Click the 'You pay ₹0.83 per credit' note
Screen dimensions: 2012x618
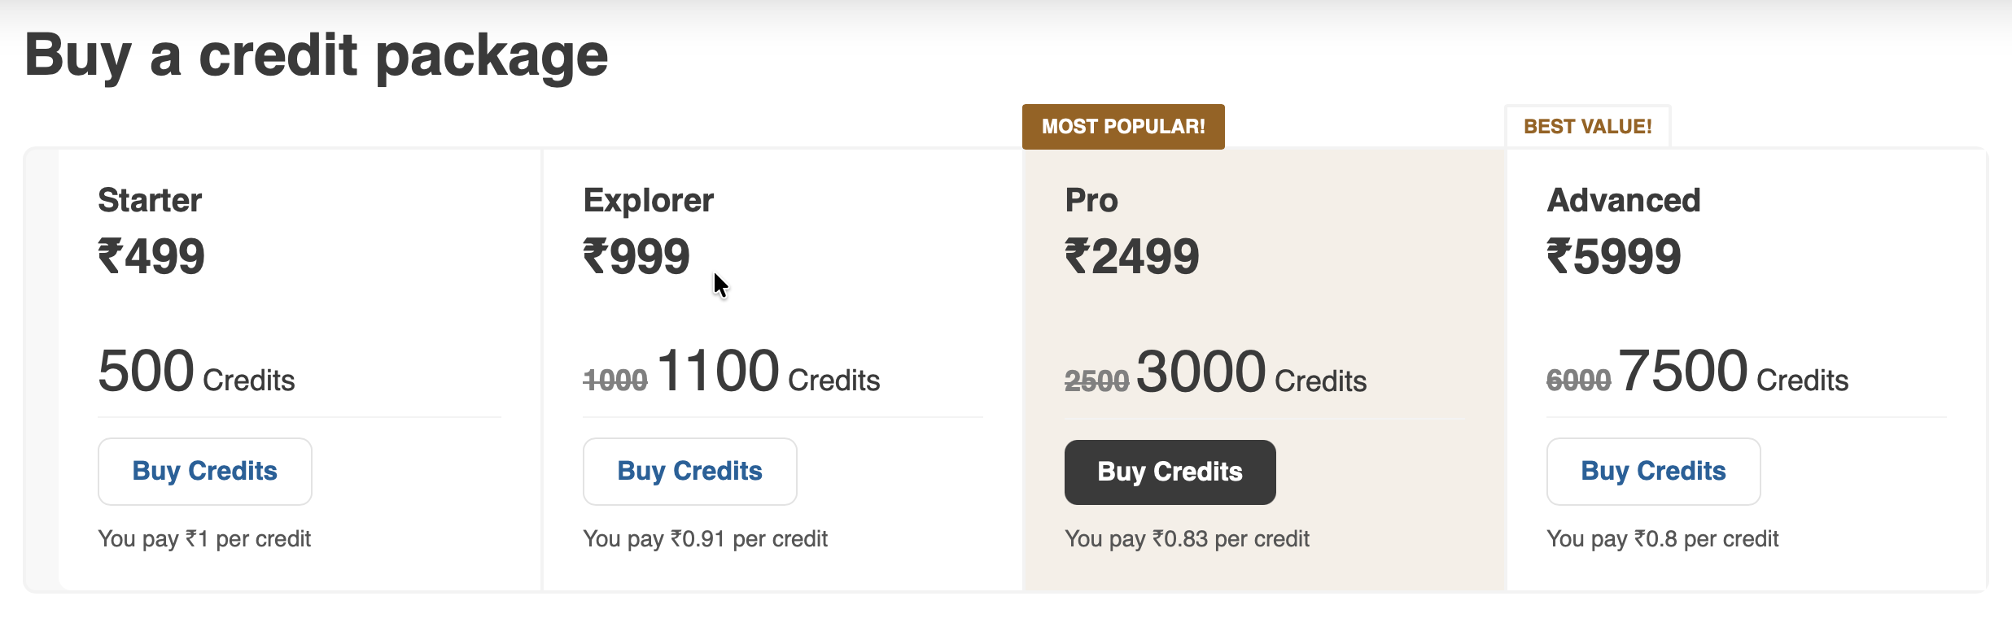click(1187, 539)
